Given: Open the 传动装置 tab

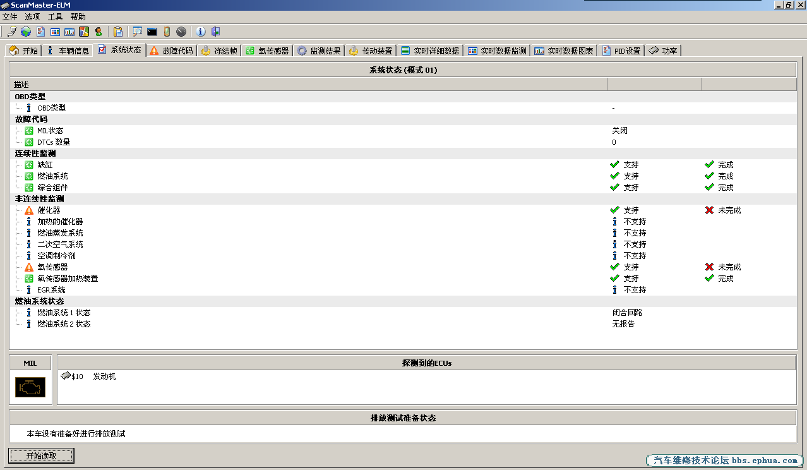Looking at the screenshot, I should 371,51.
